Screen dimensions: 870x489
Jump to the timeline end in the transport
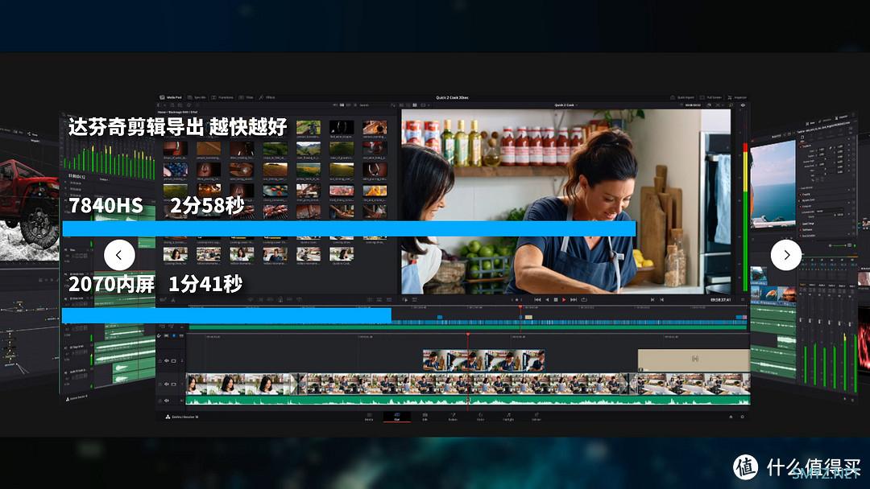(574, 300)
